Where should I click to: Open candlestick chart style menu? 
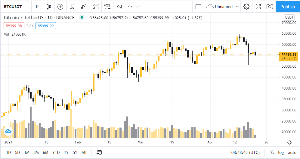[49, 7]
